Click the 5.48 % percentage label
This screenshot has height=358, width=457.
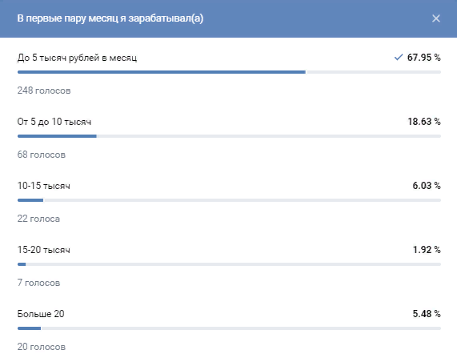pyautogui.click(x=427, y=314)
